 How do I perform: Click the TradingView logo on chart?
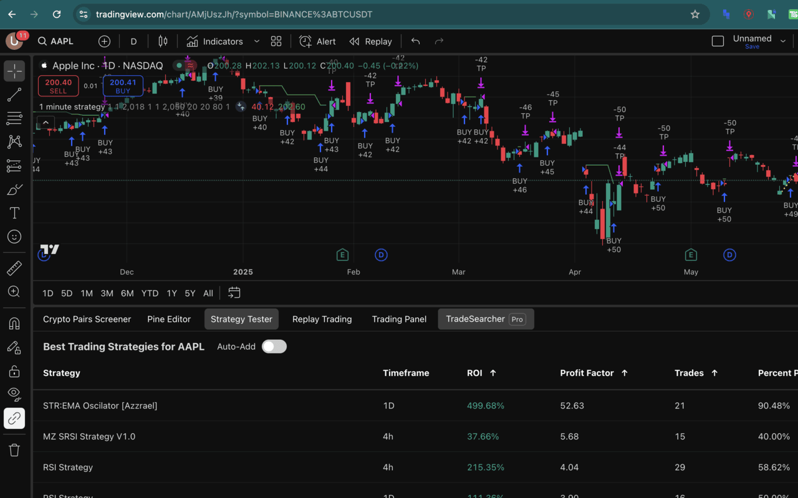(x=49, y=250)
